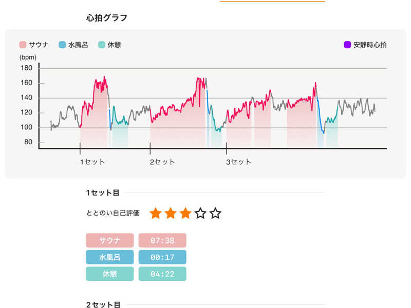Click the third orange star
This screenshot has width=411, height=308.
coord(185,213)
